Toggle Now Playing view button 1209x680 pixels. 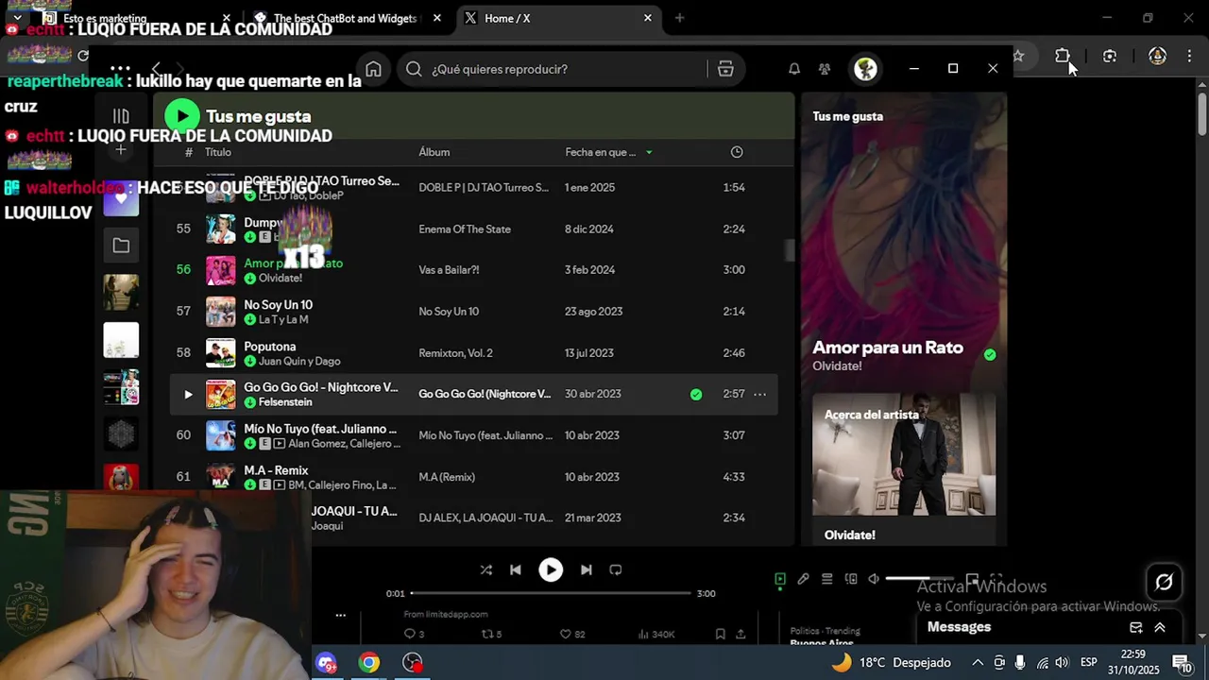coord(779,579)
